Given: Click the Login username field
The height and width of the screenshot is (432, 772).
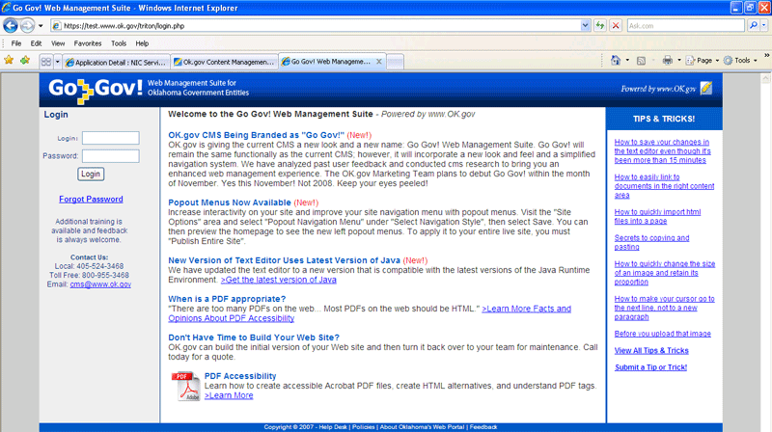Looking at the screenshot, I should point(110,138).
